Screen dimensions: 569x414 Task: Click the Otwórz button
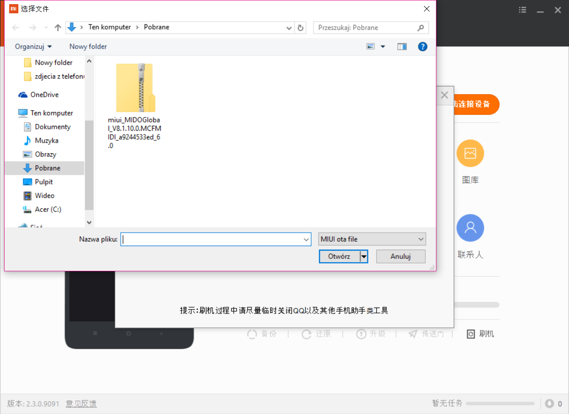(x=339, y=257)
